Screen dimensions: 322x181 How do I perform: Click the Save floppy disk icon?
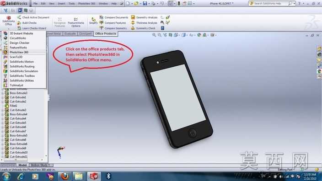click(x=145, y=3)
